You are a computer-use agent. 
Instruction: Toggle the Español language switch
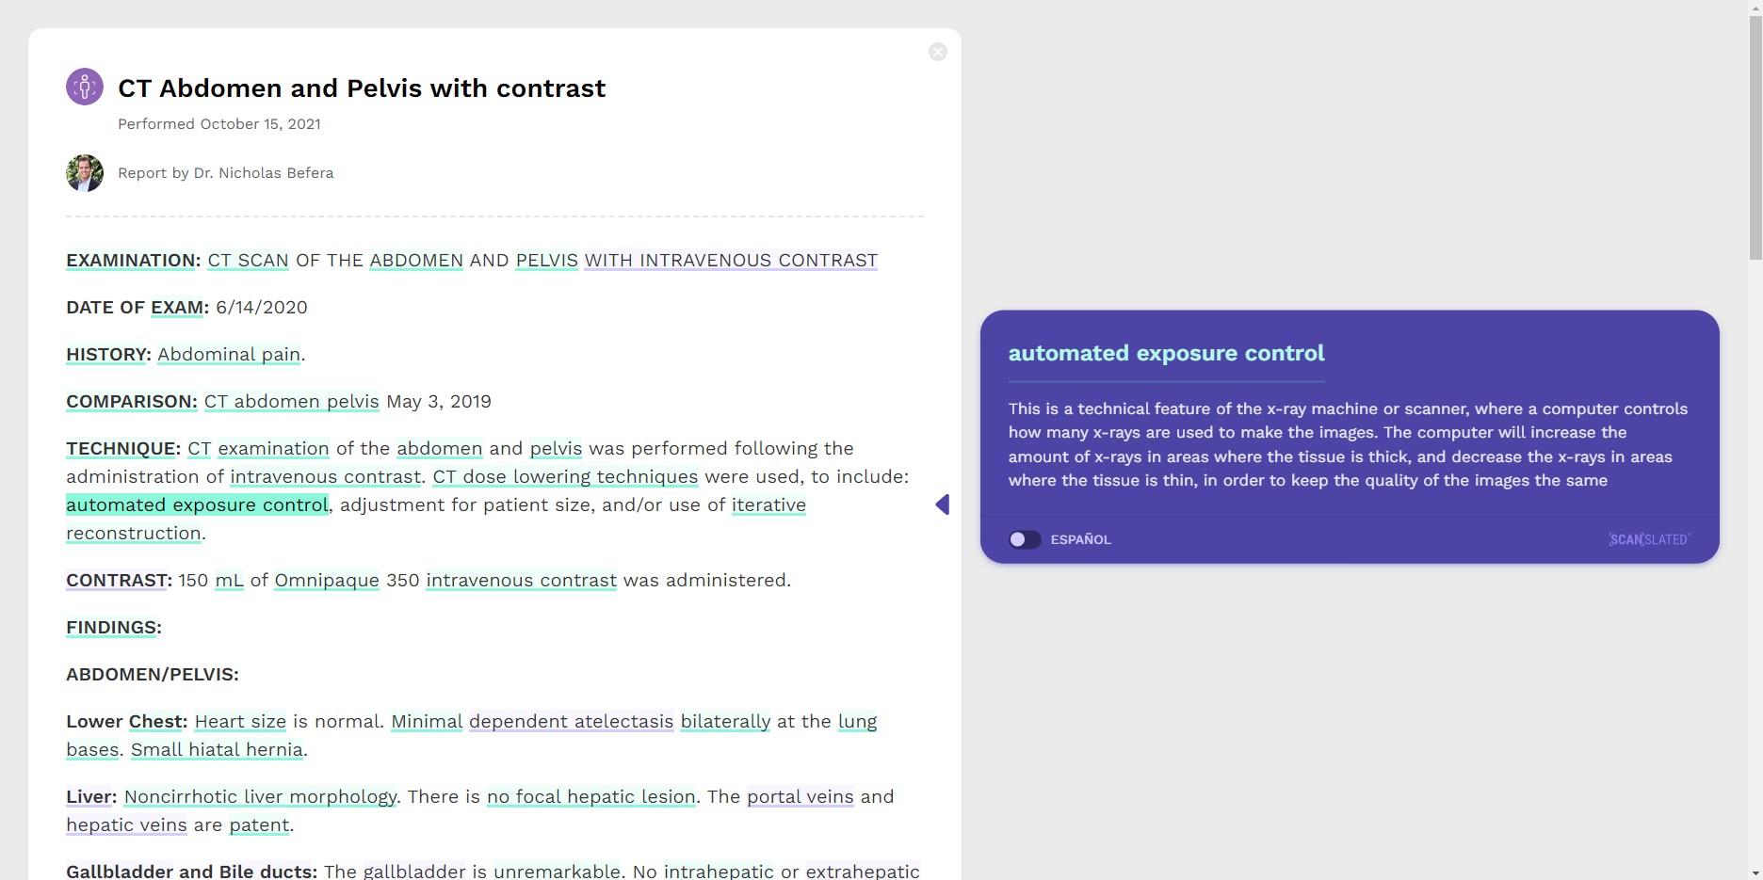(1025, 539)
